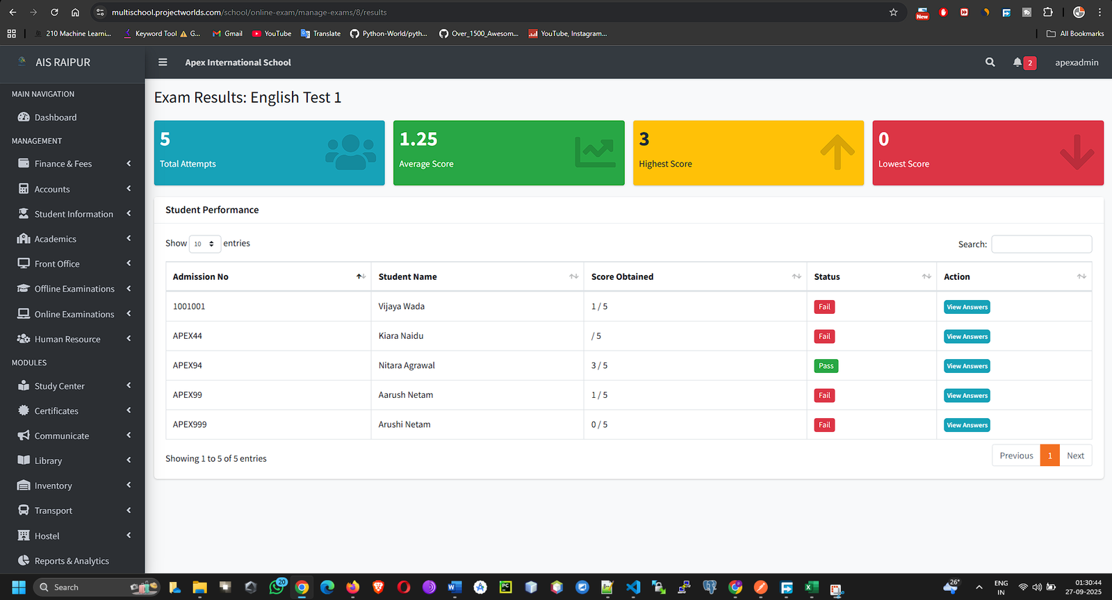Open the Human Resource menu item
The width and height of the screenshot is (1112, 600).
click(67, 339)
